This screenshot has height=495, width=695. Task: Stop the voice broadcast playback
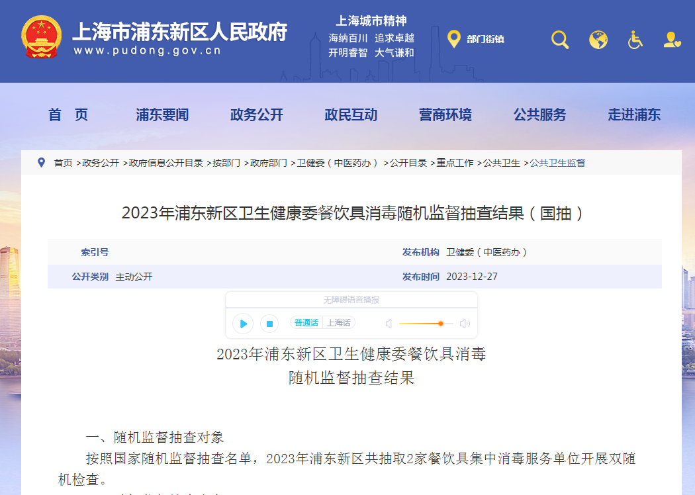coord(269,324)
